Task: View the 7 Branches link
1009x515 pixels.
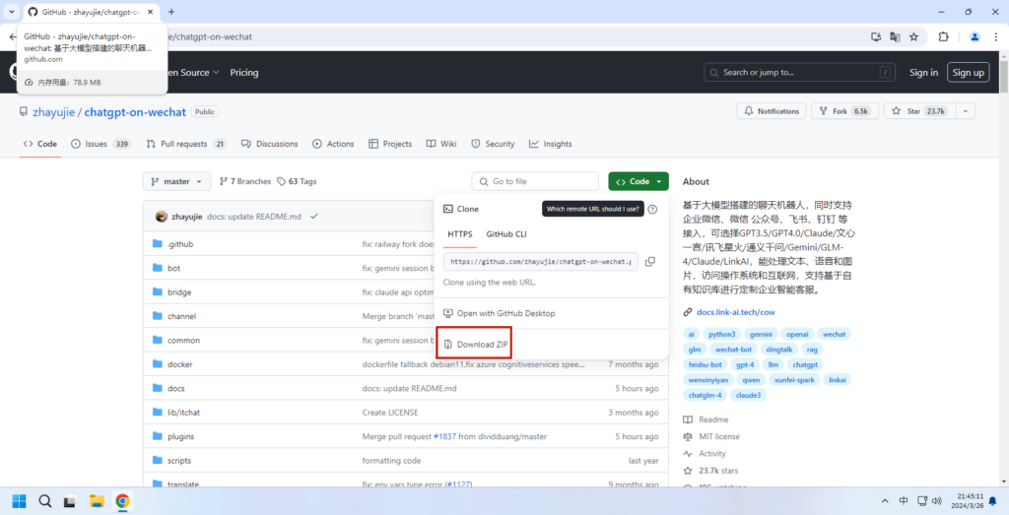Action: point(245,181)
